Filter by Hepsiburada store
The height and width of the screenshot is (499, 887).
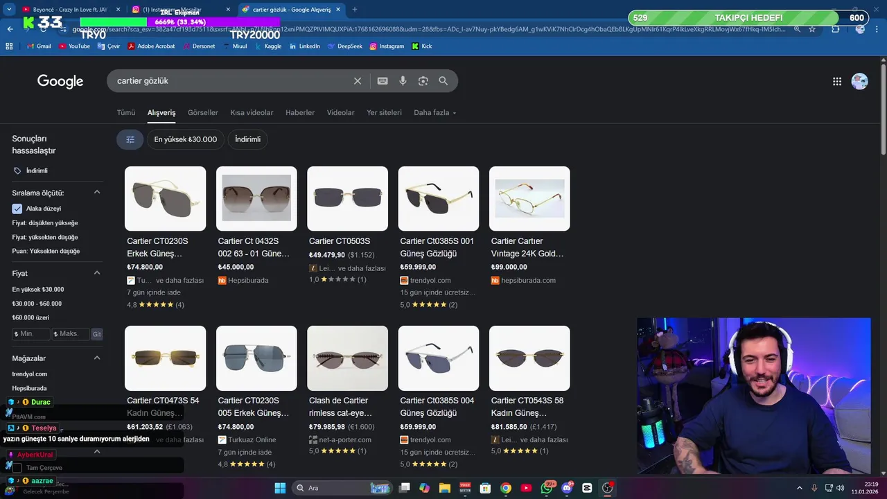29,388
